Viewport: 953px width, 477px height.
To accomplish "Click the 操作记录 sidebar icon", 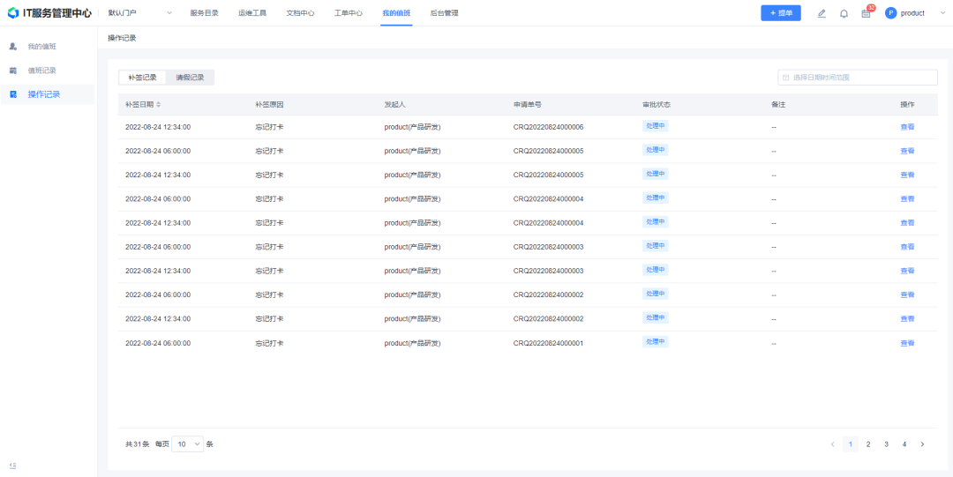I will tap(12, 94).
